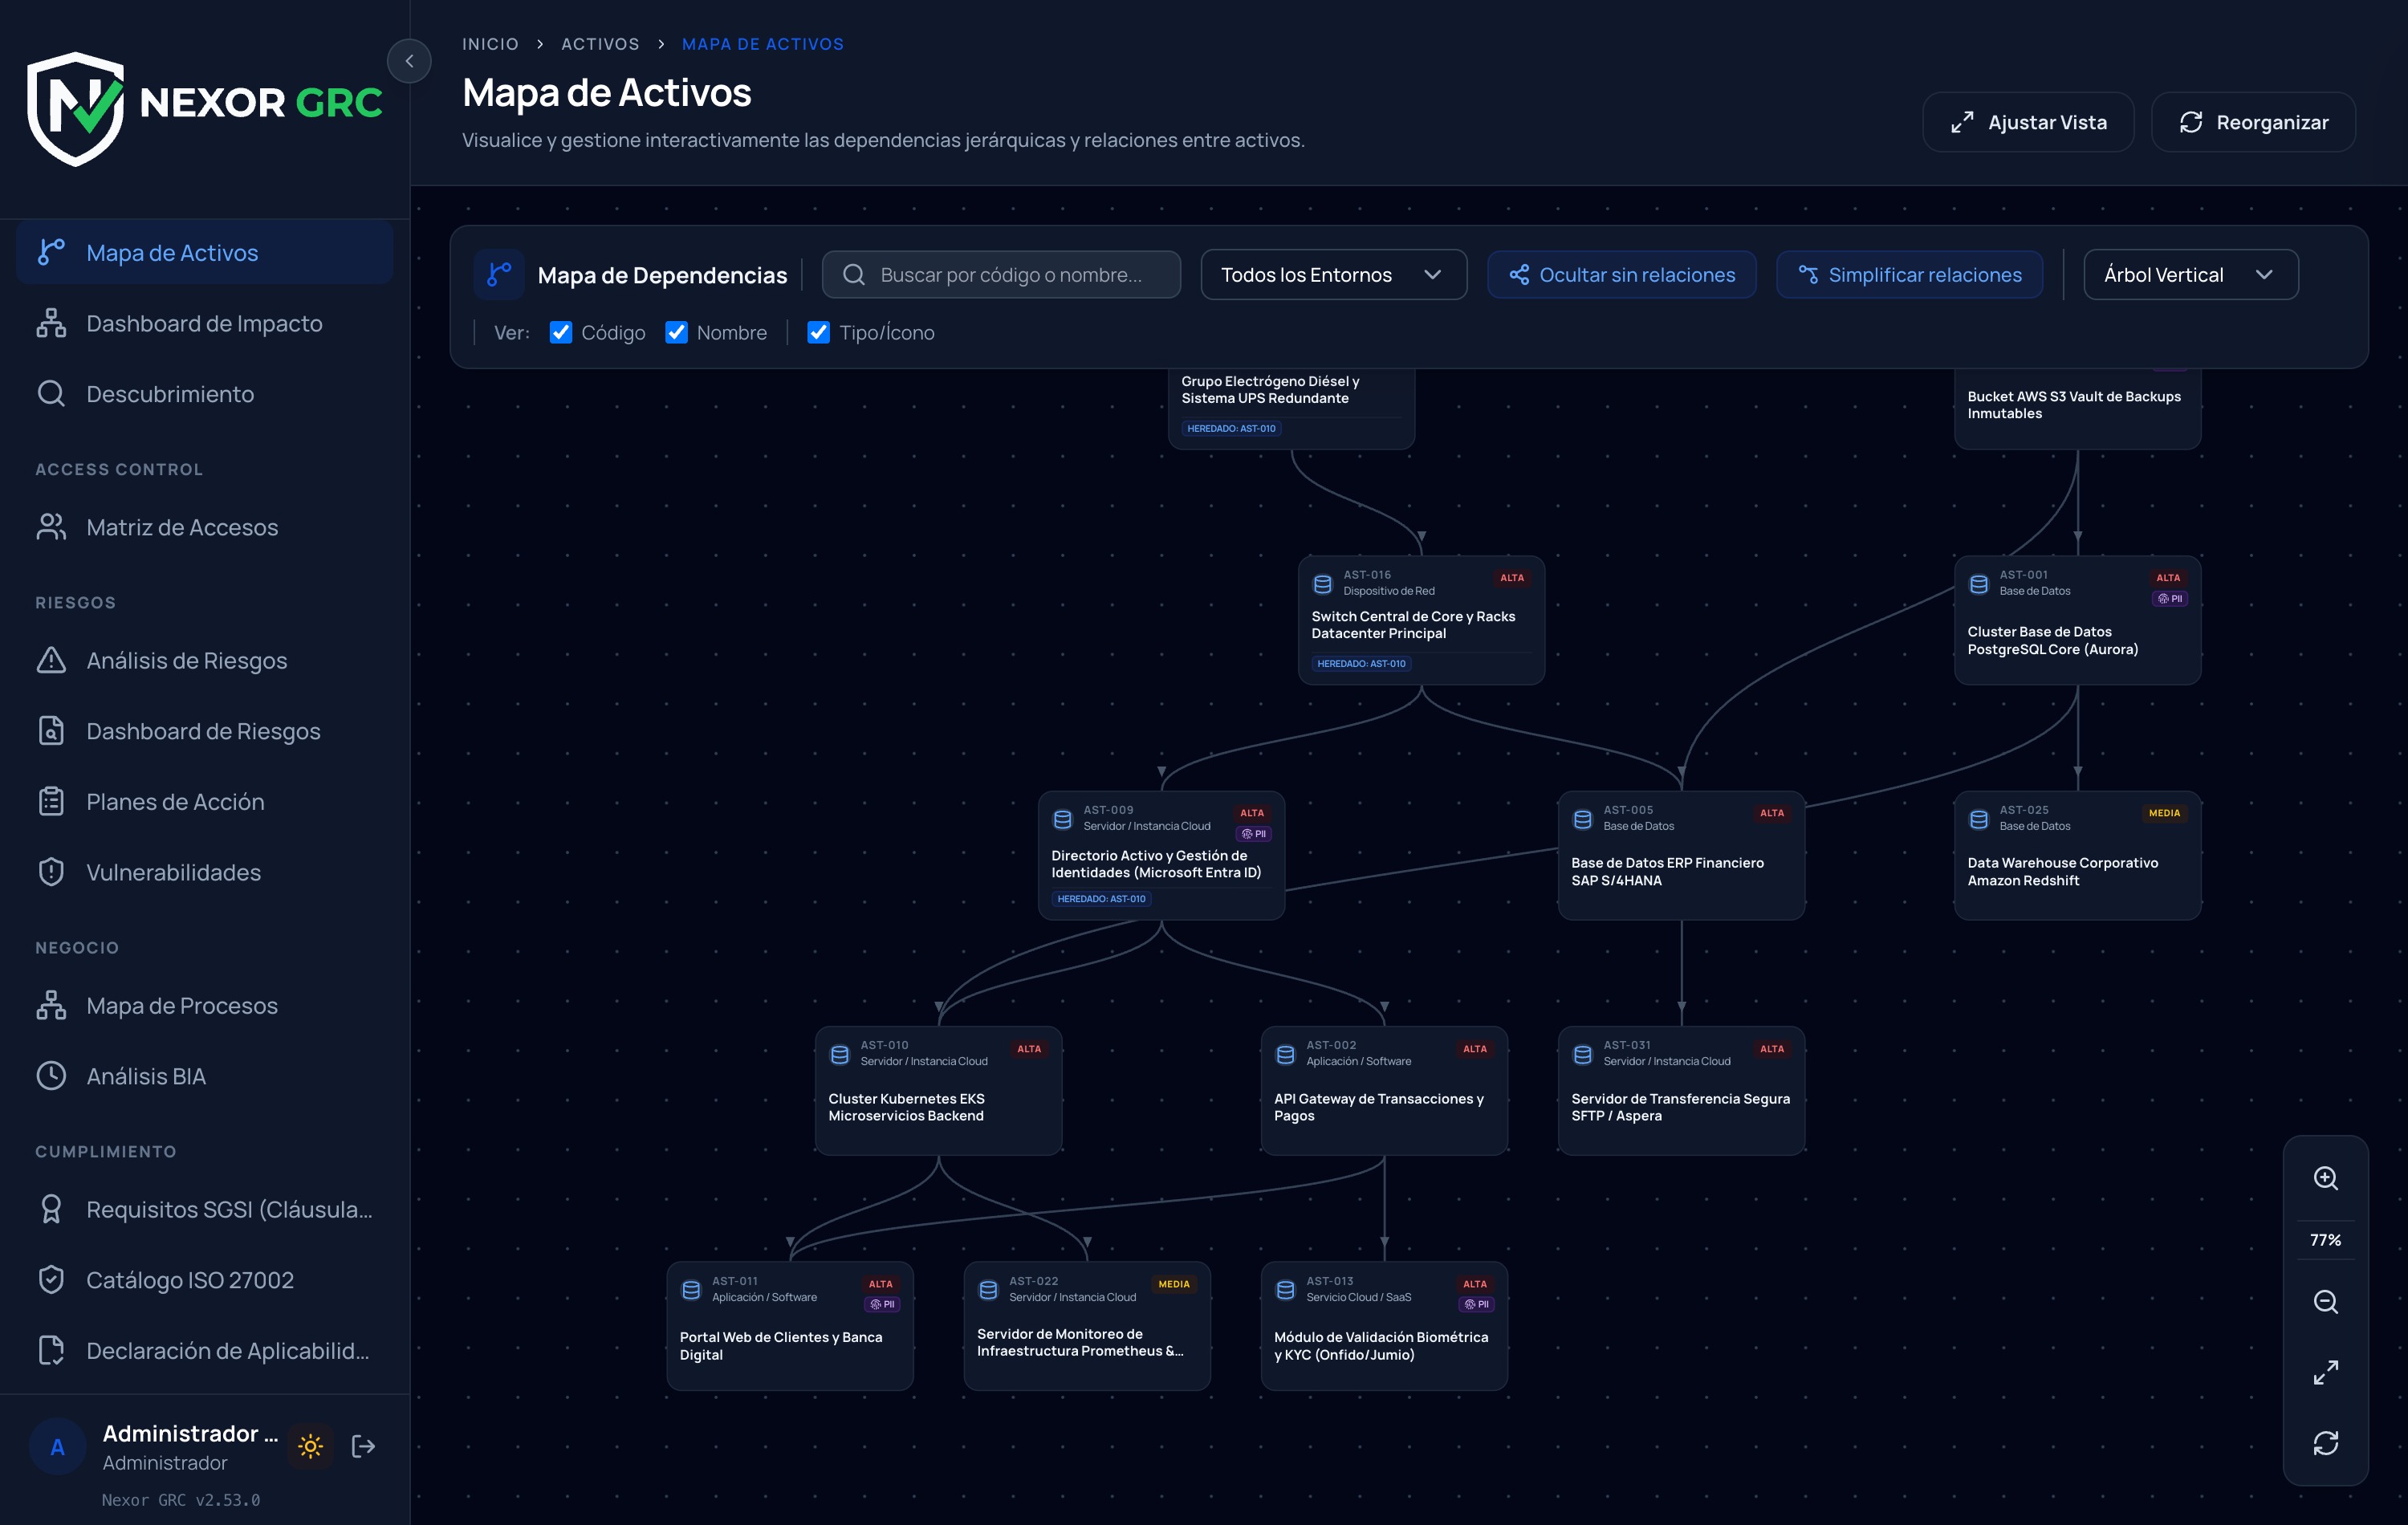Open the Todos los Entornos dropdown

click(1333, 274)
